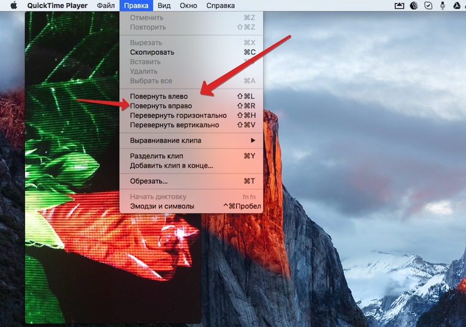Choose Скопировать from the menu
This screenshot has height=327, width=466.
point(191,52)
